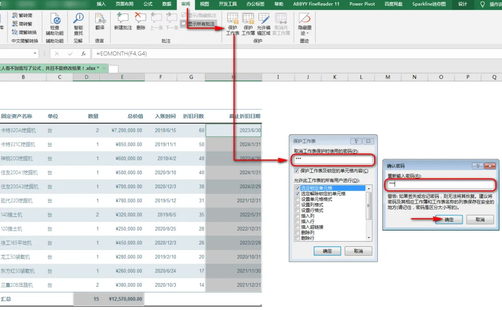Check the 插入列 permission checkbox
Screen dimensions: 502x310
(298, 216)
